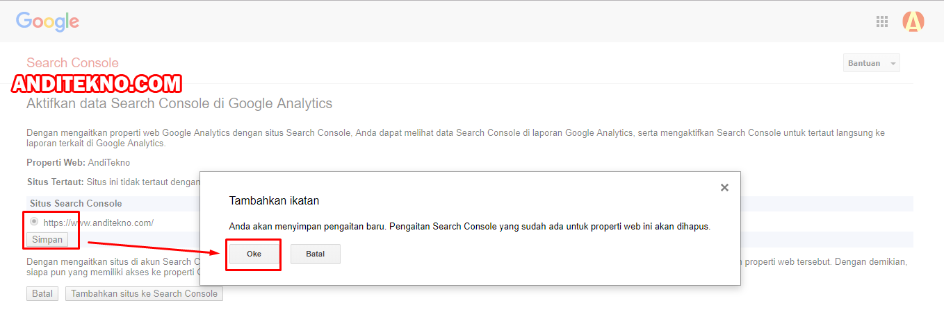The width and height of the screenshot is (944, 321).
Task: Expand the Bantuan help dropdown
Action: [872, 63]
